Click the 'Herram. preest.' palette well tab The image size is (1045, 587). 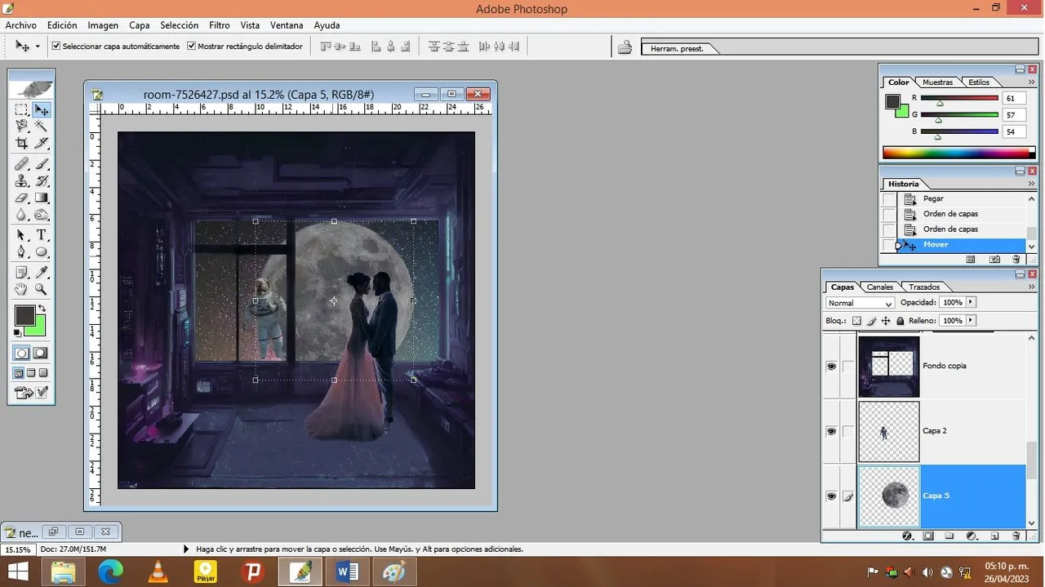pyautogui.click(x=677, y=49)
